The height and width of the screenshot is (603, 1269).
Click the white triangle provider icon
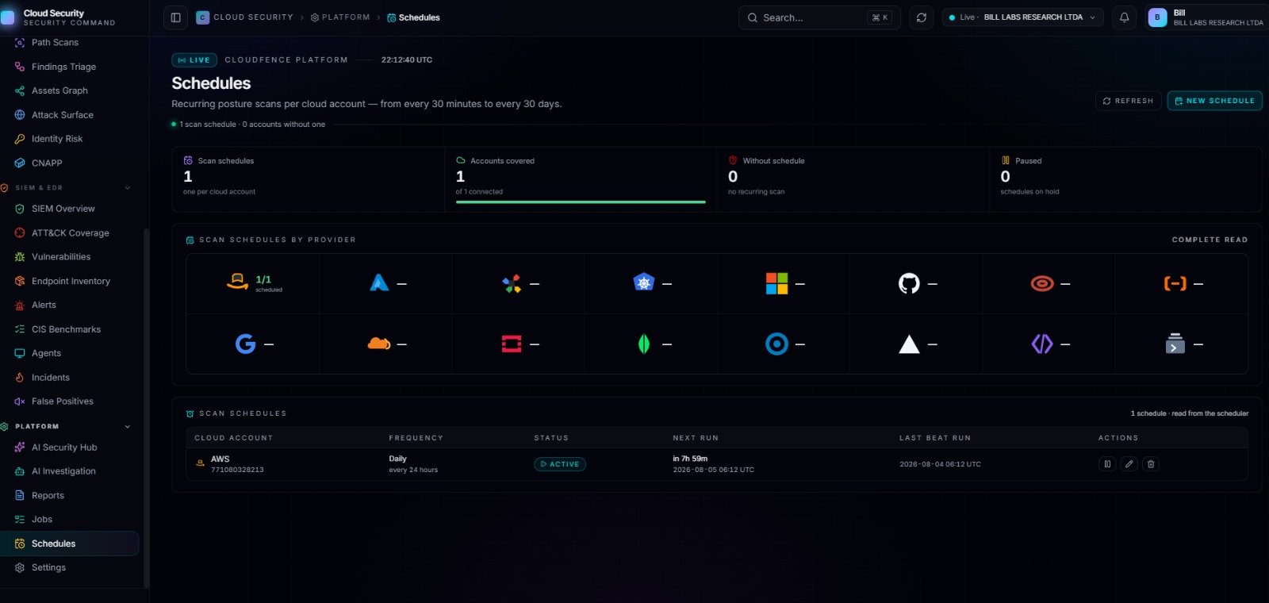click(x=909, y=344)
